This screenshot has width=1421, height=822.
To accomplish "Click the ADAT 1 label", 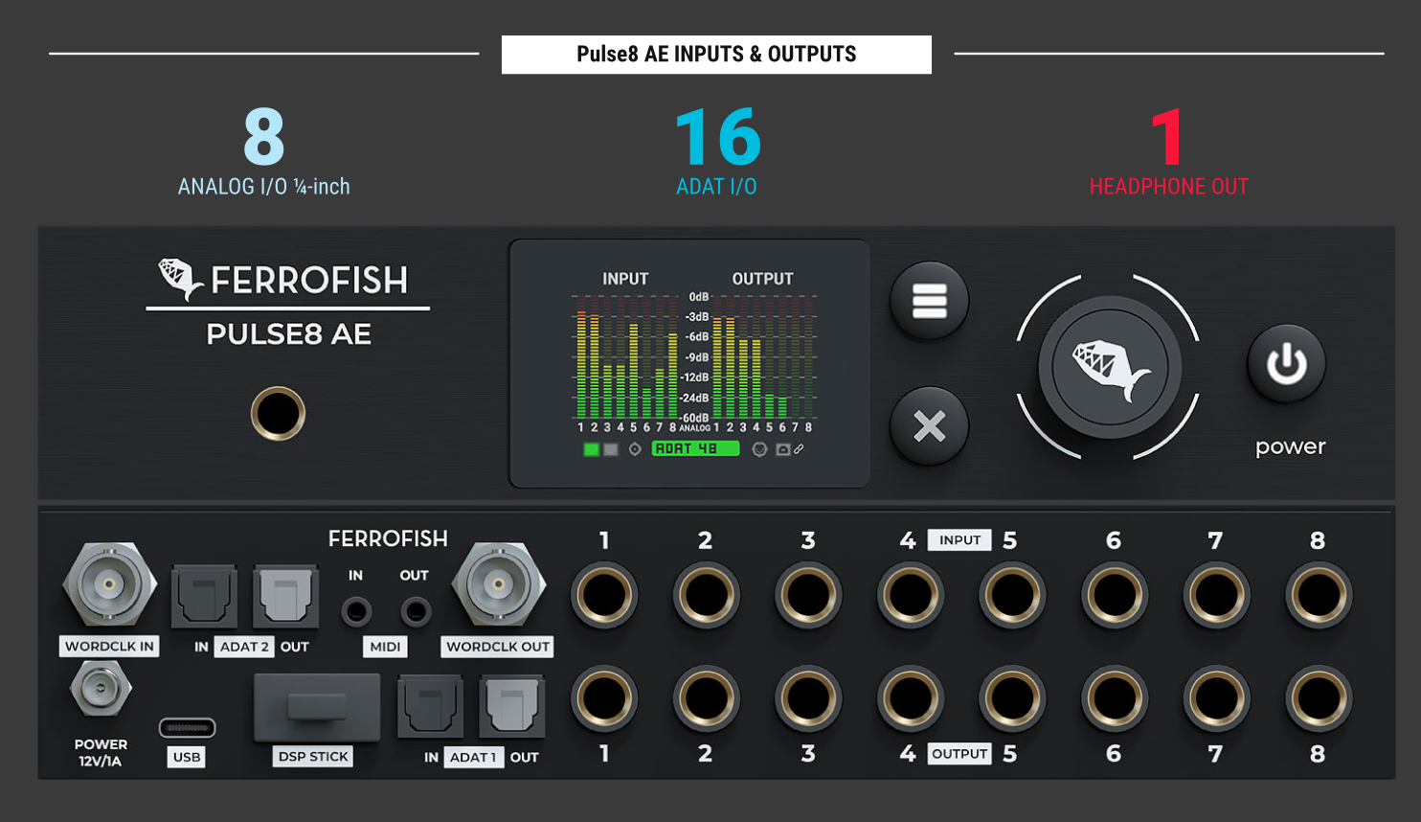I will coord(474,757).
